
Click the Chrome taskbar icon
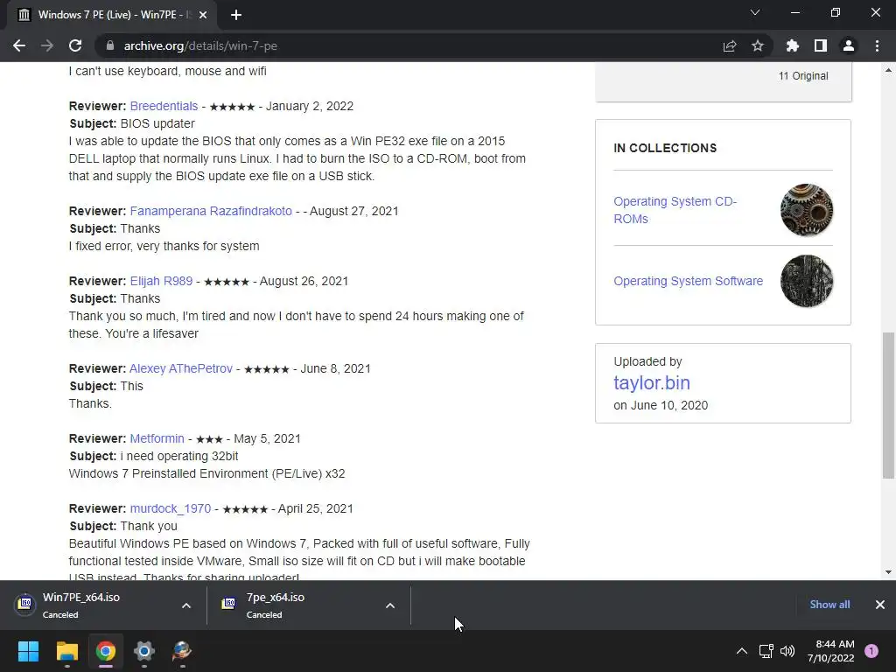click(106, 651)
